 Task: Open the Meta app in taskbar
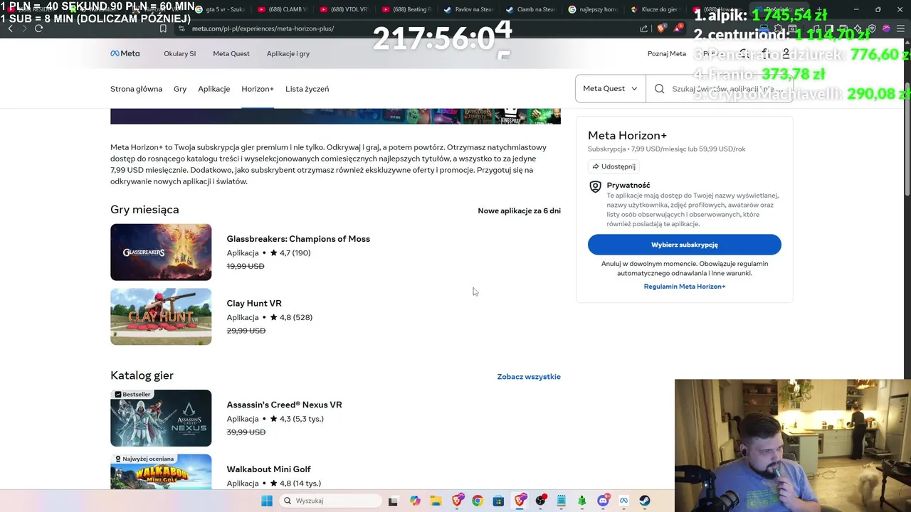click(x=623, y=501)
